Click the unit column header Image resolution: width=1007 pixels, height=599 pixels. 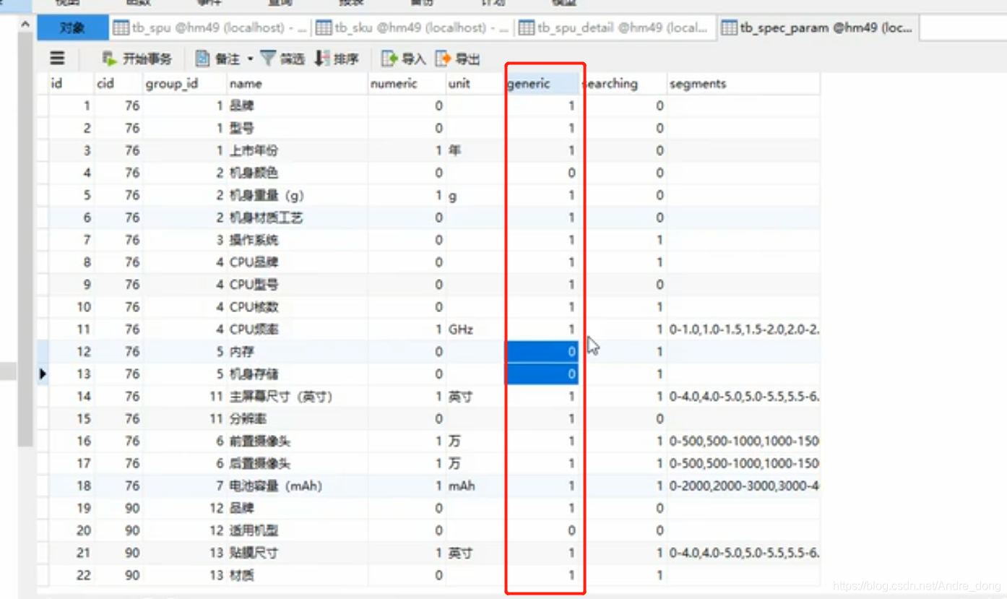coord(475,84)
